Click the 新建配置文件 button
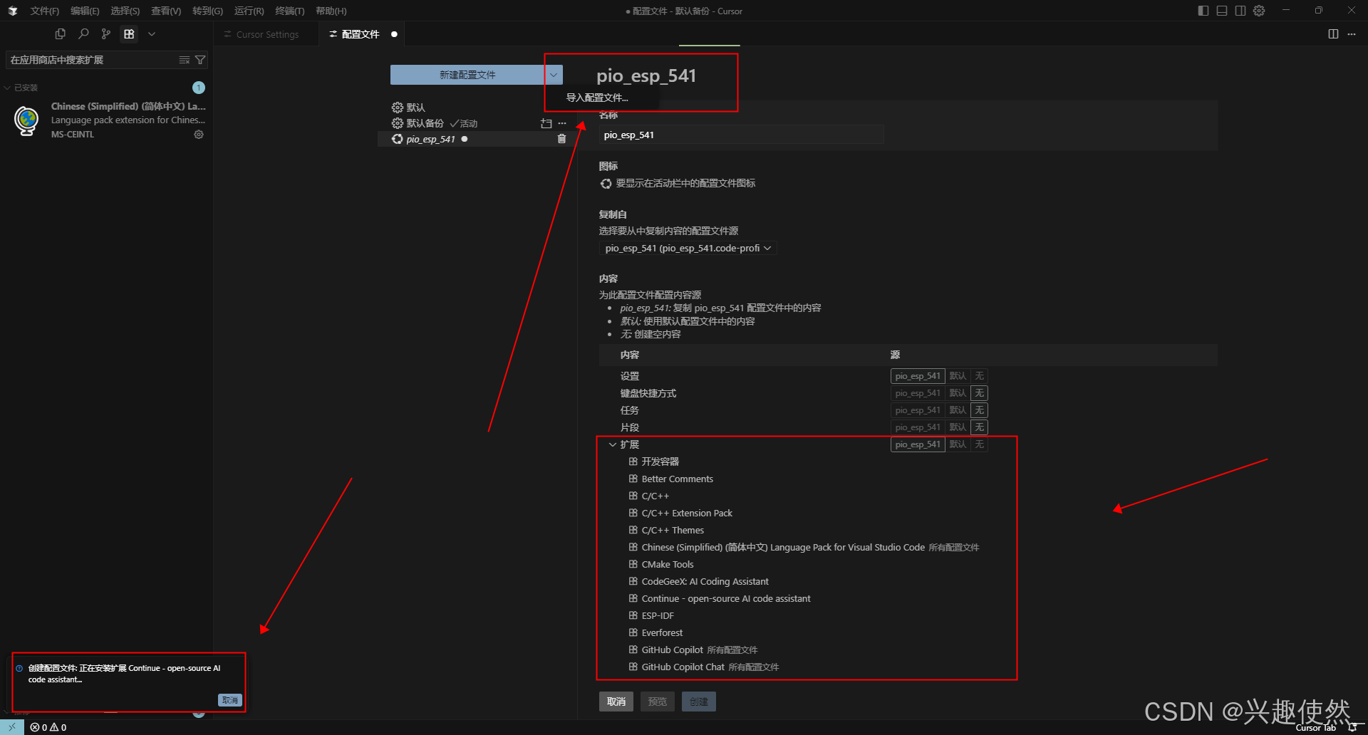Viewport: 1368px width, 735px height. 467,75
